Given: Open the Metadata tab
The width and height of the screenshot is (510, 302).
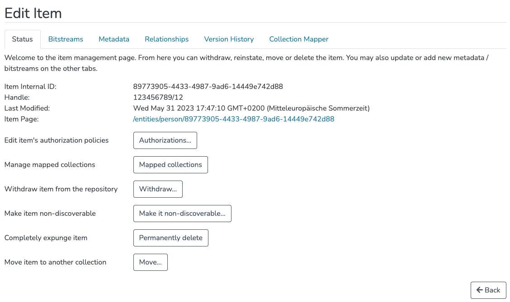Looking at the screenshot, I should coord(113,39).
